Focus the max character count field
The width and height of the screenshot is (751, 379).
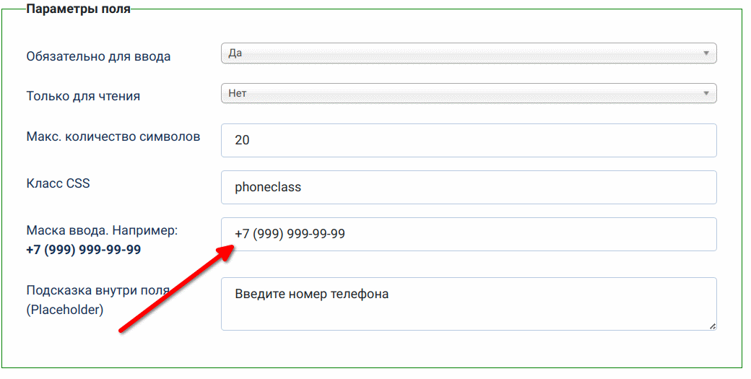pos(469,140)
